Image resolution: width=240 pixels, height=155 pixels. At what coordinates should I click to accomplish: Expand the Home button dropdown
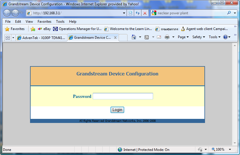(x=140, y=37)
